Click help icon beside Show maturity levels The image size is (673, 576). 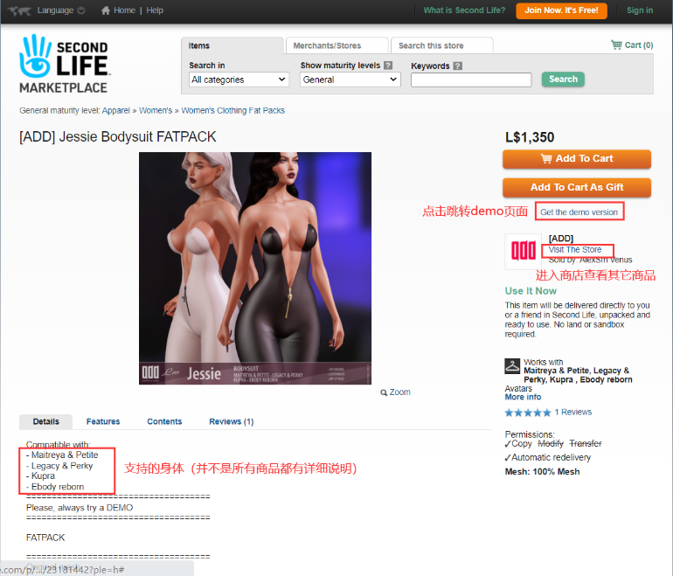[x=388, y=66]
